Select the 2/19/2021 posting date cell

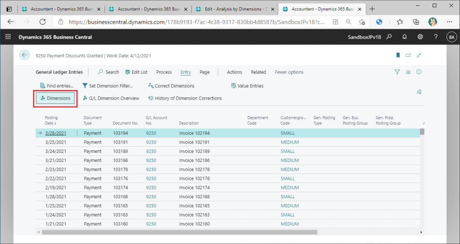coord(56,188)
